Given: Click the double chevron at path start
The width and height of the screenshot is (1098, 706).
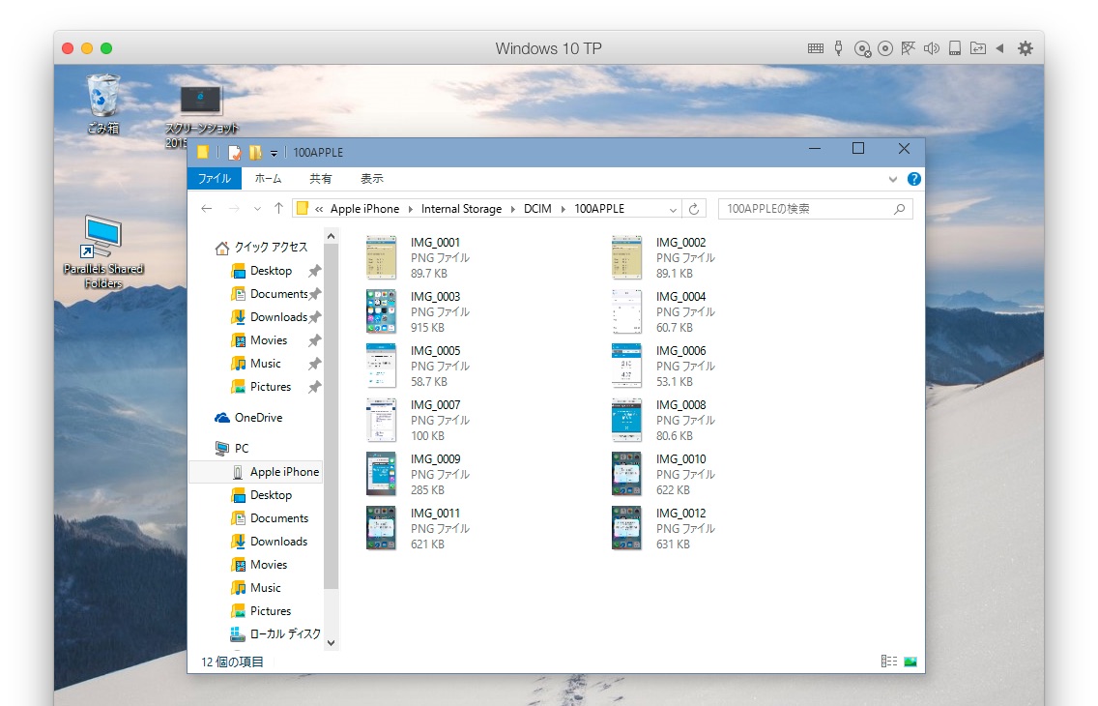Looking at the screenshot, I should [319, 209].
